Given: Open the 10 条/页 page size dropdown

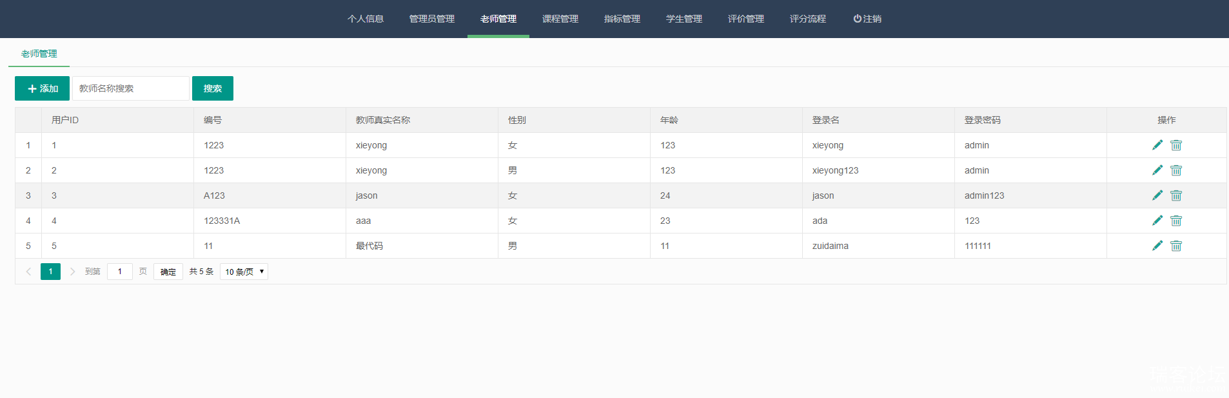Looking at the screenshot, I should coord(244,272).
